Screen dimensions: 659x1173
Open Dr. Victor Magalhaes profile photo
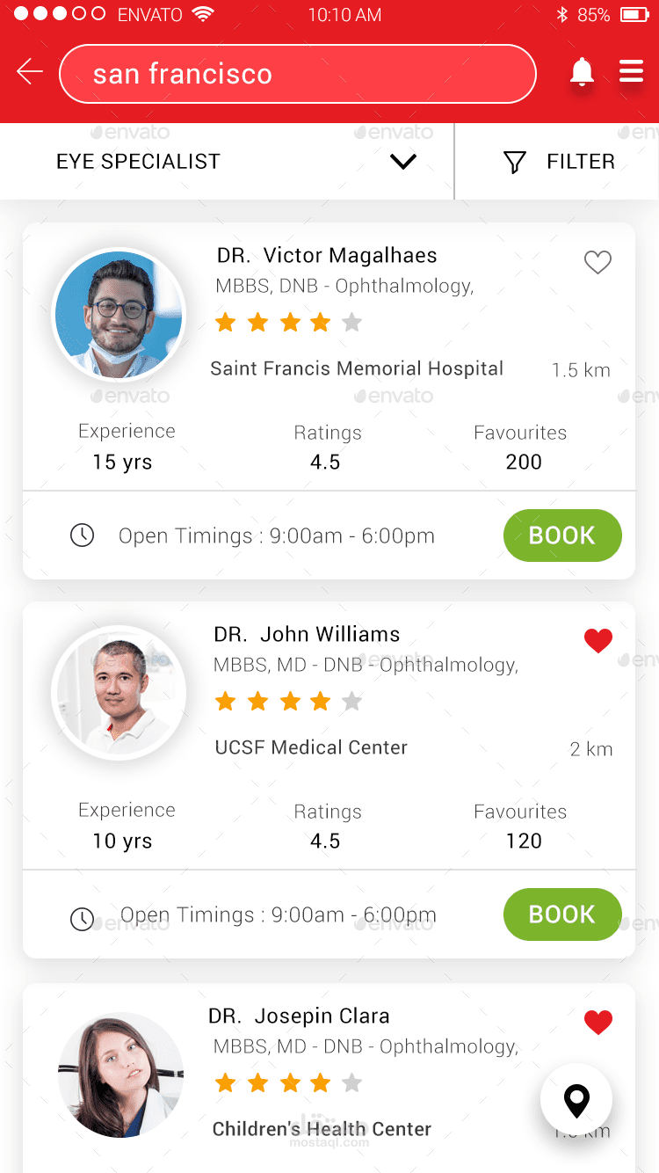(119, 315)
